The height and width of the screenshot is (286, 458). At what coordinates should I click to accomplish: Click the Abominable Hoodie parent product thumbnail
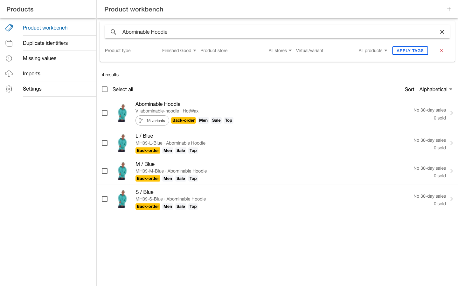click(122, 113)
